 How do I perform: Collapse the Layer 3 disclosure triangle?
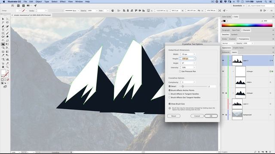coord(230,60)
